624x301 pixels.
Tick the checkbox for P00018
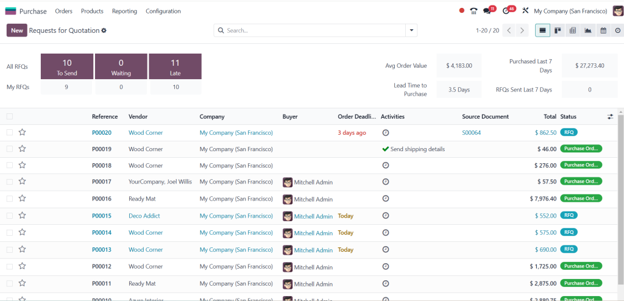click(10, 165)
